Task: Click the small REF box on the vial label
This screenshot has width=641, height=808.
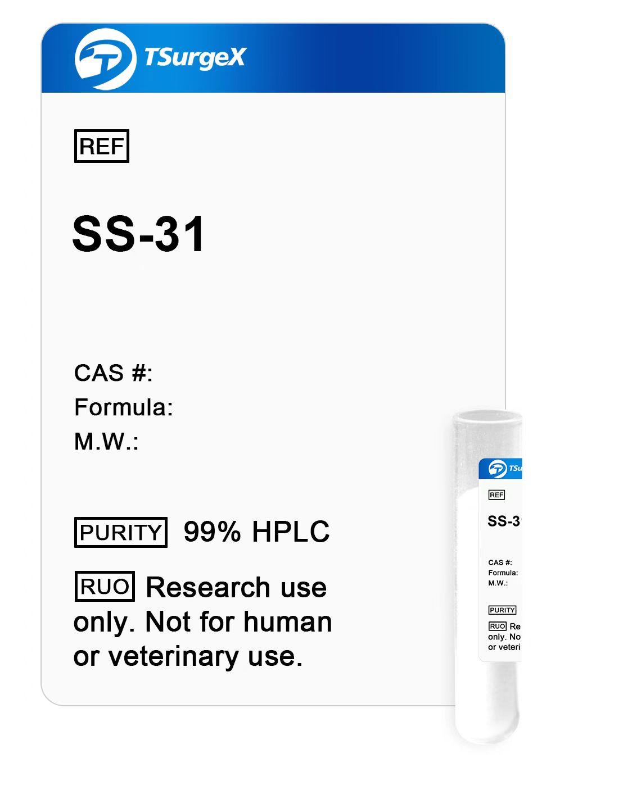Action: coord(496,495)
